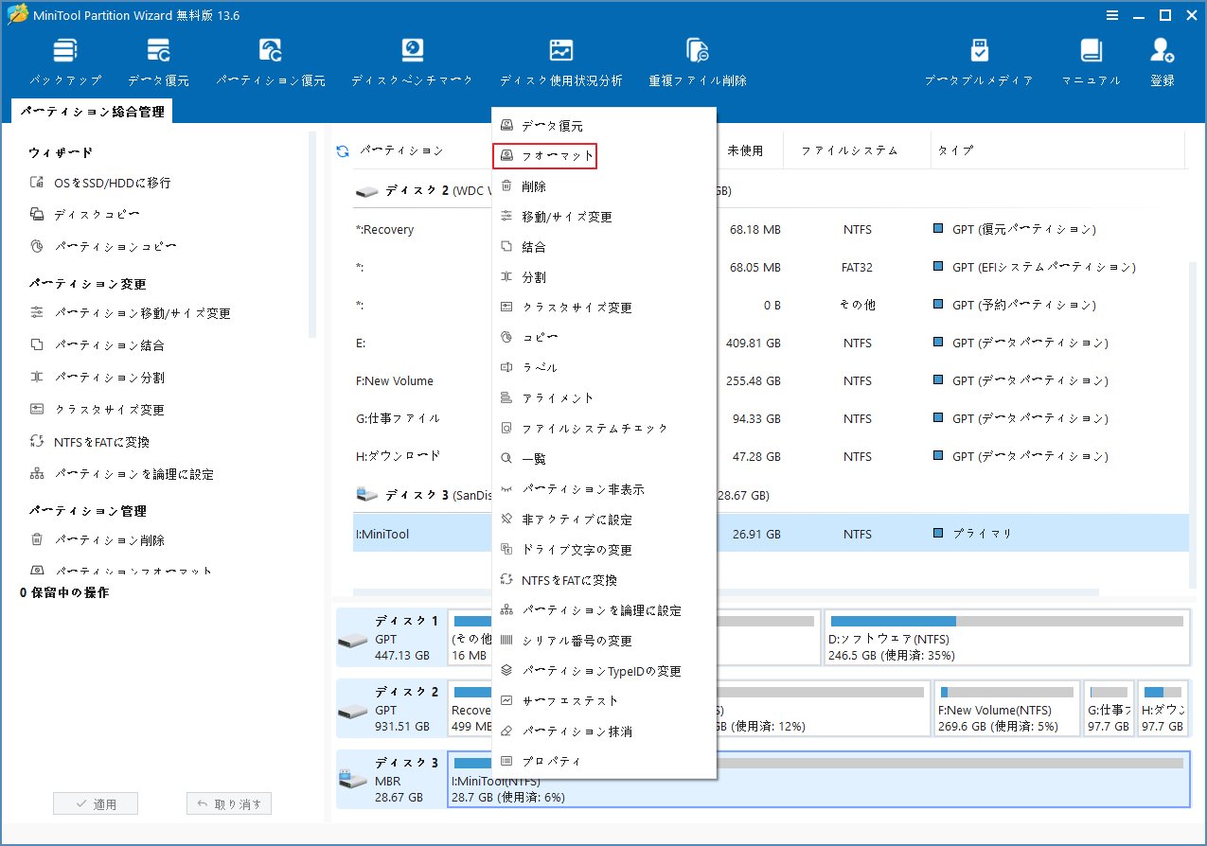Open the hamburger menu at top right

(1111, 14)
